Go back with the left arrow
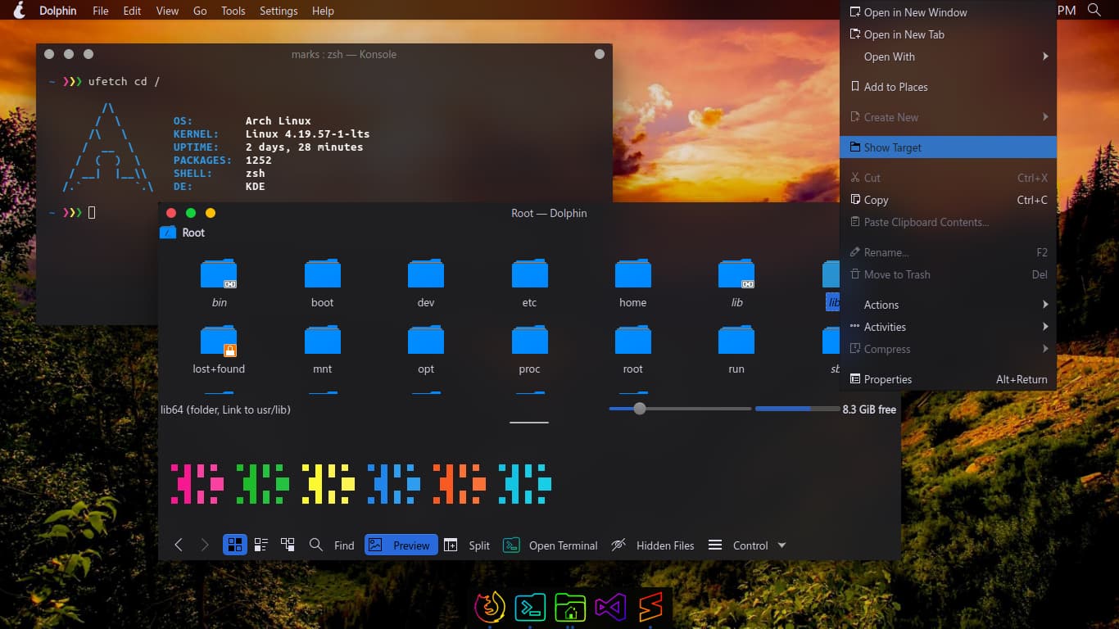The width and height of the screenshot is (1119, 629). point(179,545)
